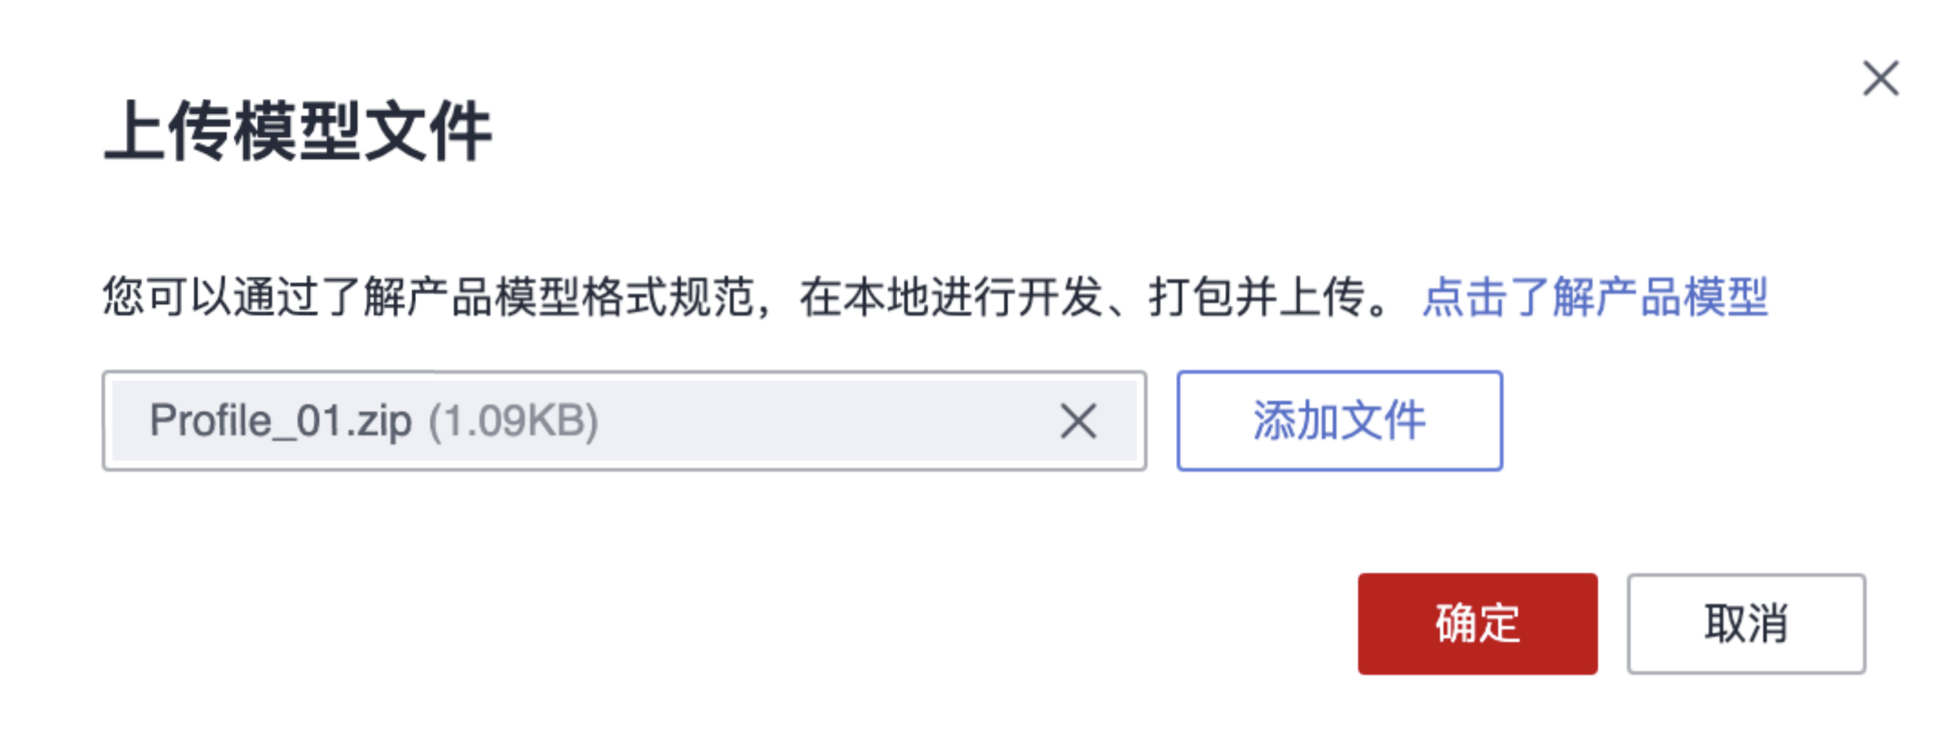Click the 上传模型文件 dialog title
This screenshot has height=731, width=1956.
tap(298, 132)
